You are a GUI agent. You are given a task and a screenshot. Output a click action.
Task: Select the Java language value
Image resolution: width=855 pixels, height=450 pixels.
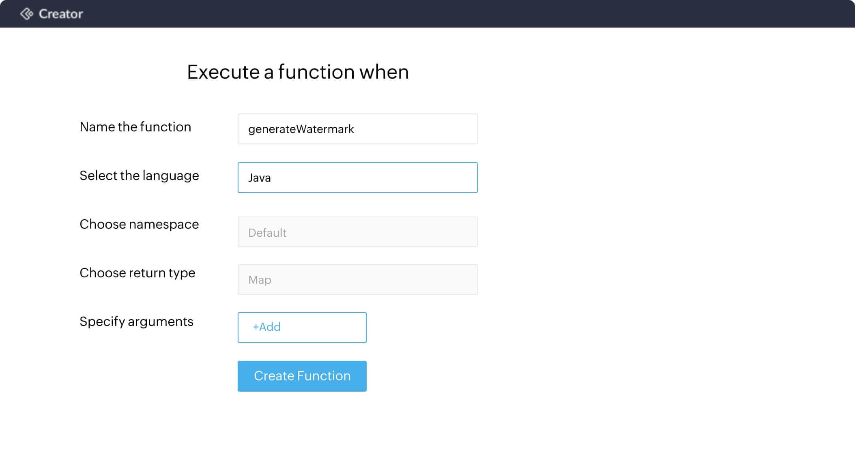(260, 178)
